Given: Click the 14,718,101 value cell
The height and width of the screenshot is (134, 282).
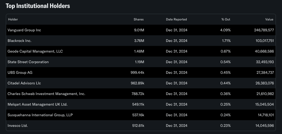Looking at the screenshot, I should tap(266, 115).
